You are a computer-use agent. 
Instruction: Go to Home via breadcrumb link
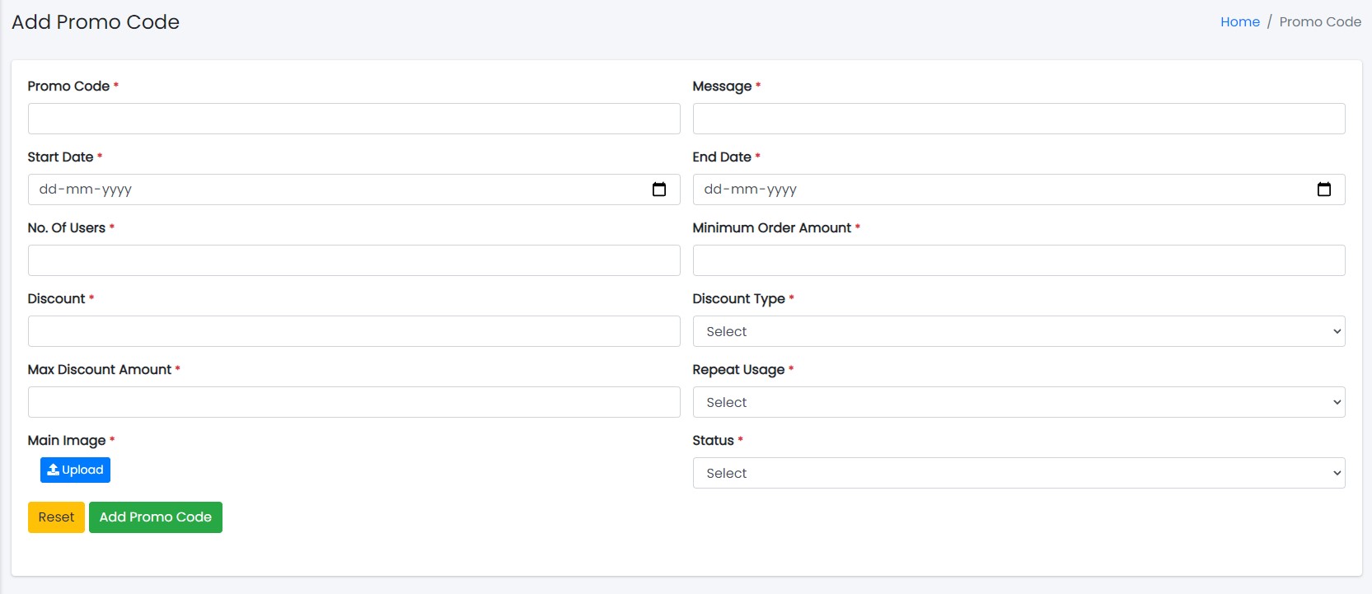(1239, 22)
